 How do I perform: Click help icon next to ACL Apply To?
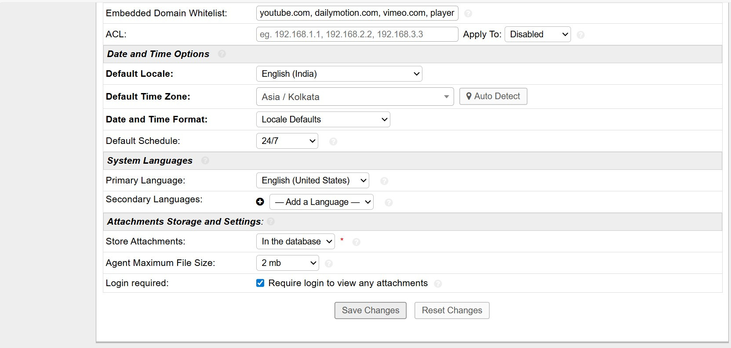(580, 35)
